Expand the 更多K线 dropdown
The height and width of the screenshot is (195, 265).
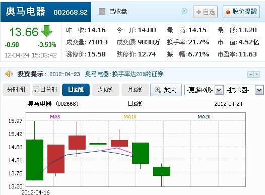tap(219, 90)
